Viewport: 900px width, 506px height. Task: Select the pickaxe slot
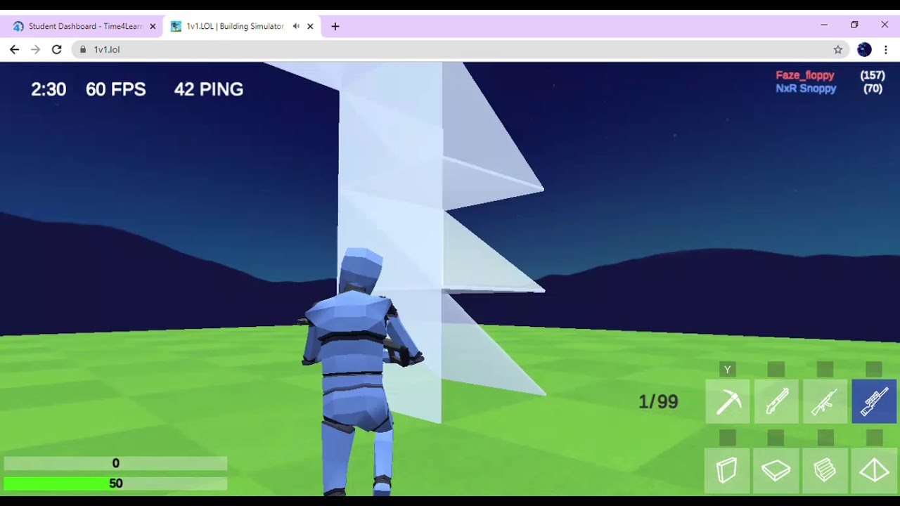pos(728,401)
